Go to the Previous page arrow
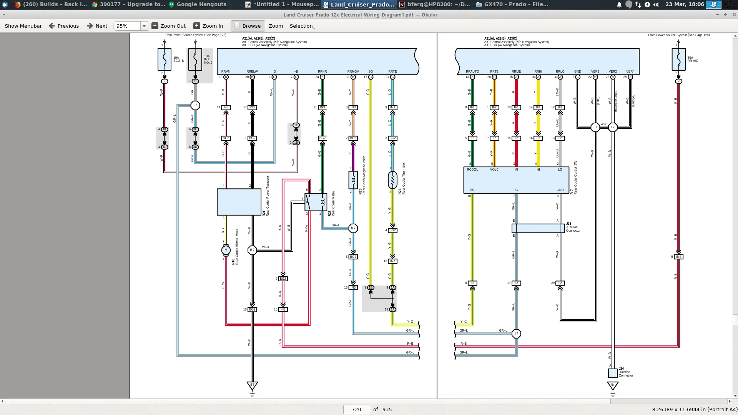The width and height of the screenshot is (738, 415). (x=52, y=26)
